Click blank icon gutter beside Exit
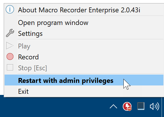The width and height of the screenshot is (164, 117). coord(11,91)
